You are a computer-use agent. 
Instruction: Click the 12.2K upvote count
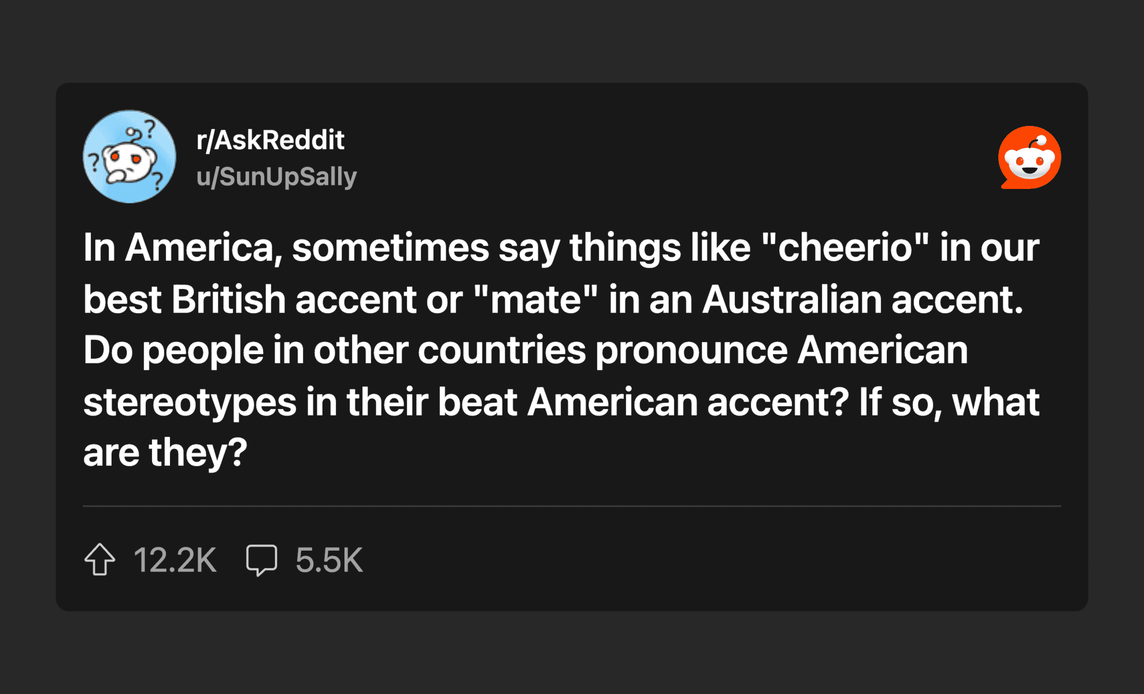[175, 560]
